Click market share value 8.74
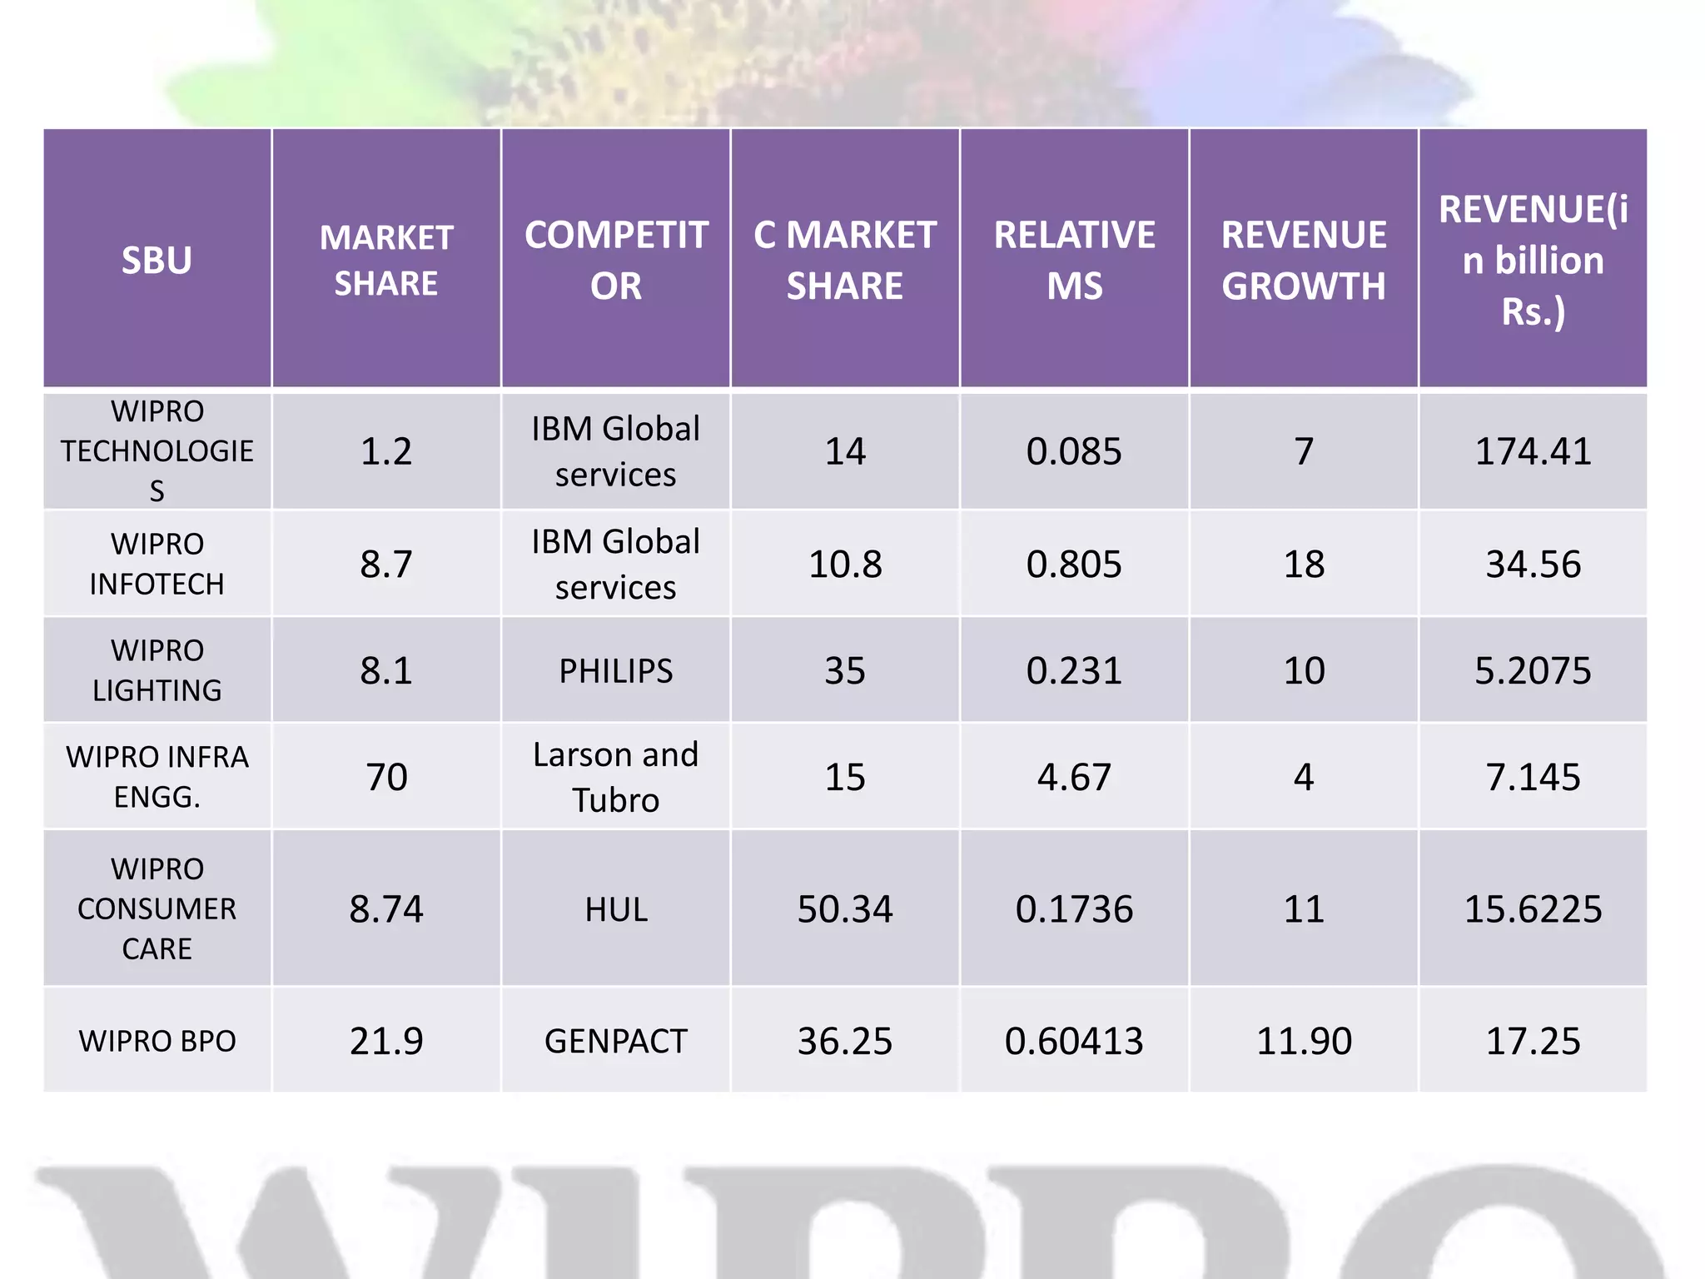 [386, 908]
